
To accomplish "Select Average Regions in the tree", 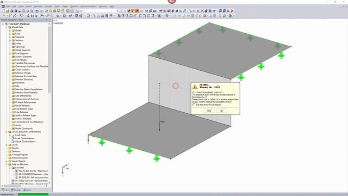I will pos(20,155).
